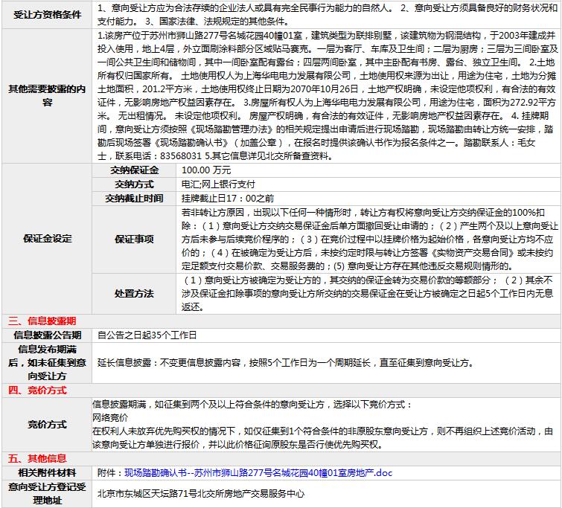Click the 五、其他信息 section heading
The image size is (562, 508).
pos(37,458)
